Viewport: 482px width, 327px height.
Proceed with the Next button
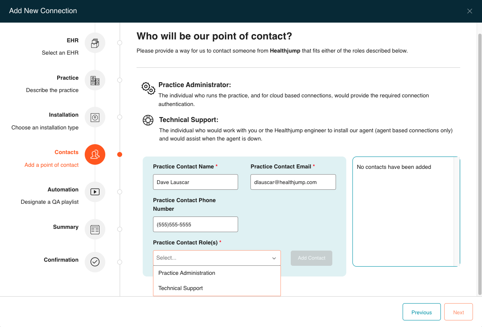point(458,312)
